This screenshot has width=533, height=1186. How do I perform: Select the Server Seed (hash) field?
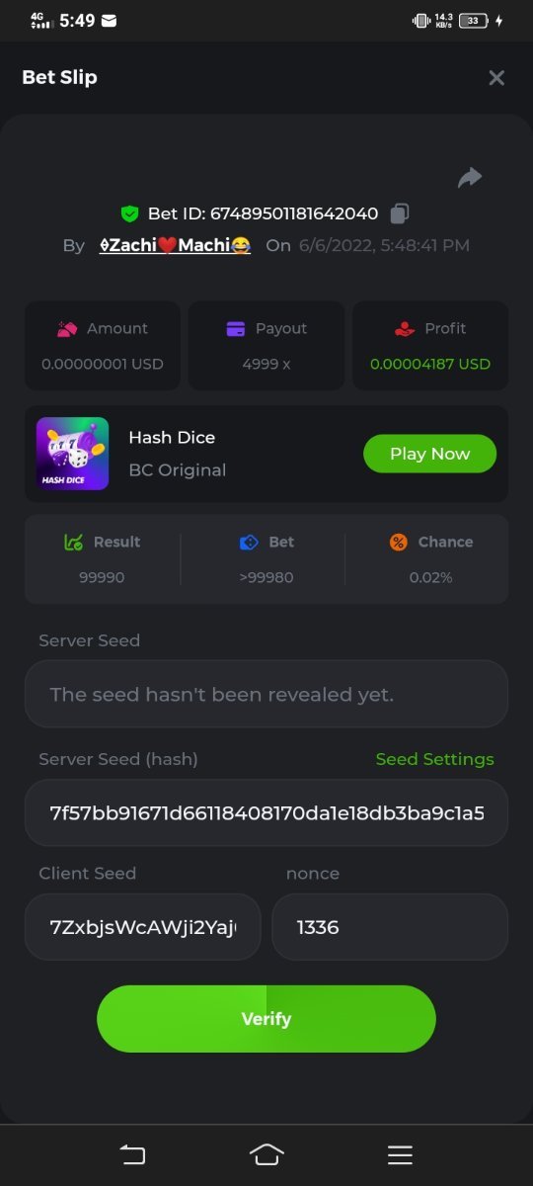(266, 812)
